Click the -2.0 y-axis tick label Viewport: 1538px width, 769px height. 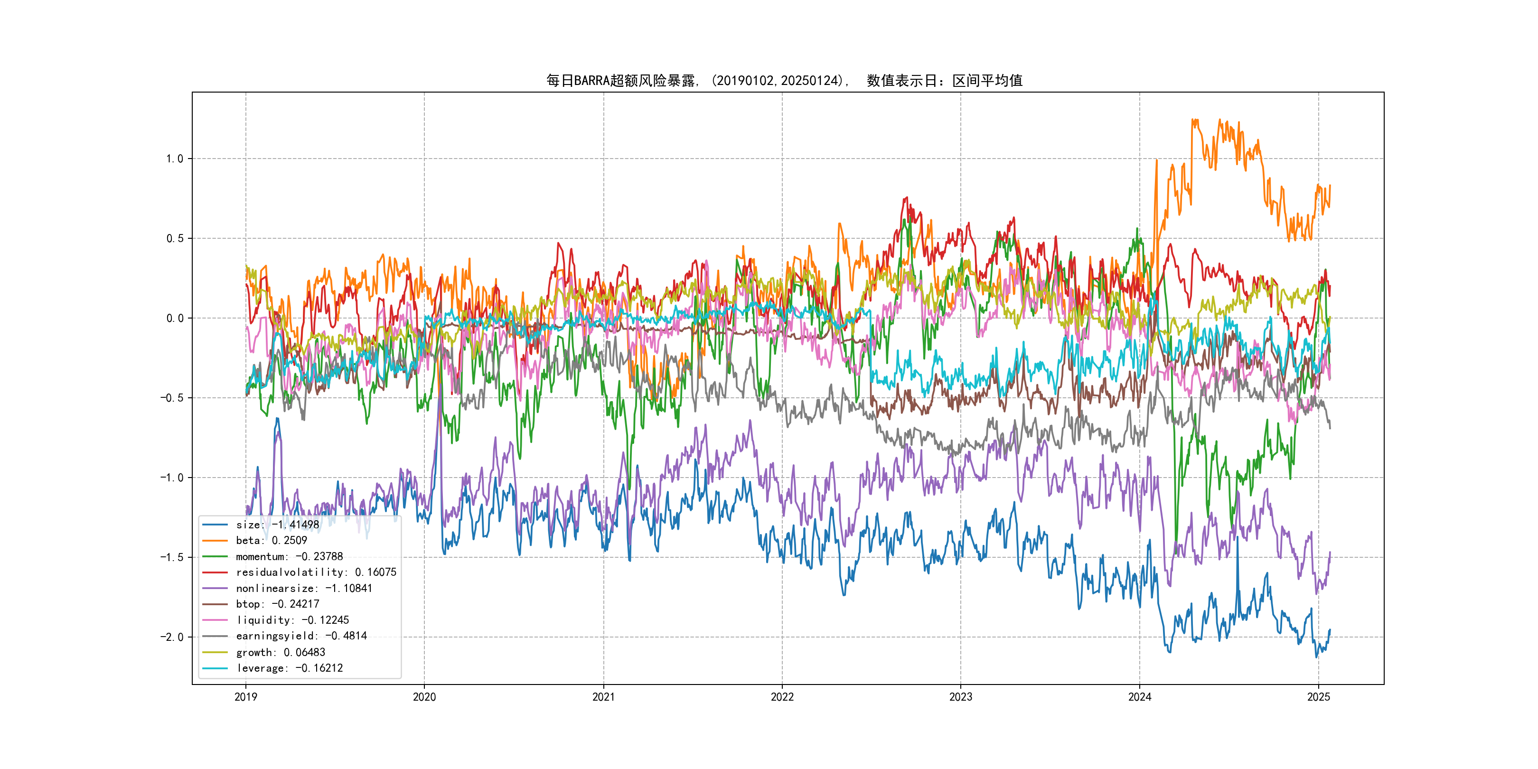[x=172, y=637]
